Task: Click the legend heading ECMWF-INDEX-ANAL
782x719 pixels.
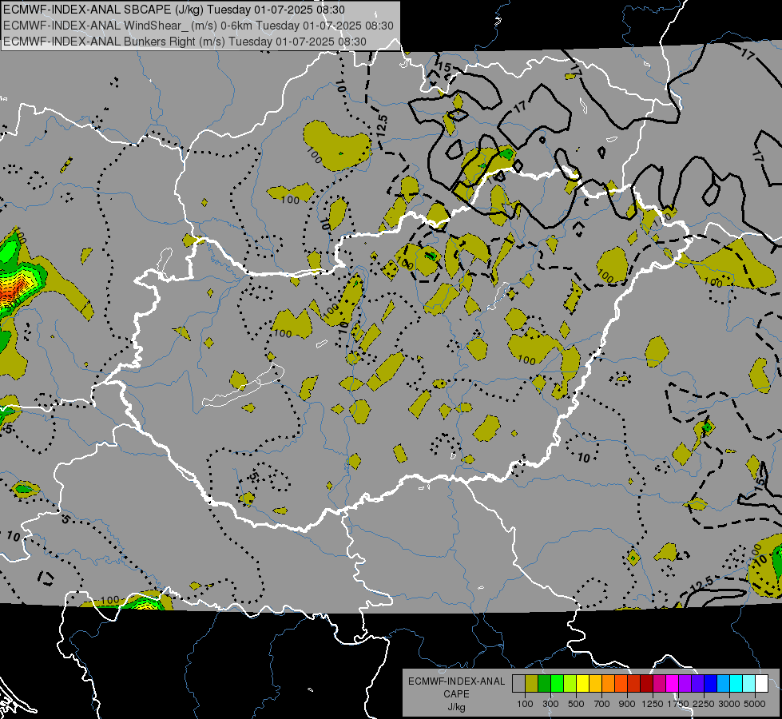Action: 456,681
